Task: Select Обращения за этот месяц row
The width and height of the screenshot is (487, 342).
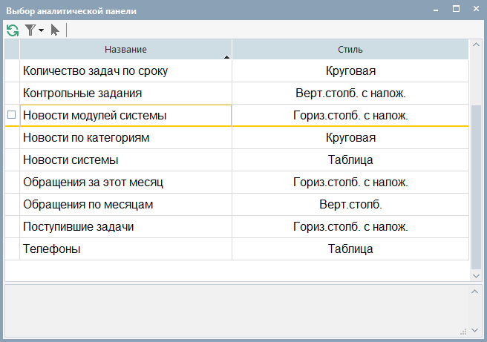Action: click(236, 182)
